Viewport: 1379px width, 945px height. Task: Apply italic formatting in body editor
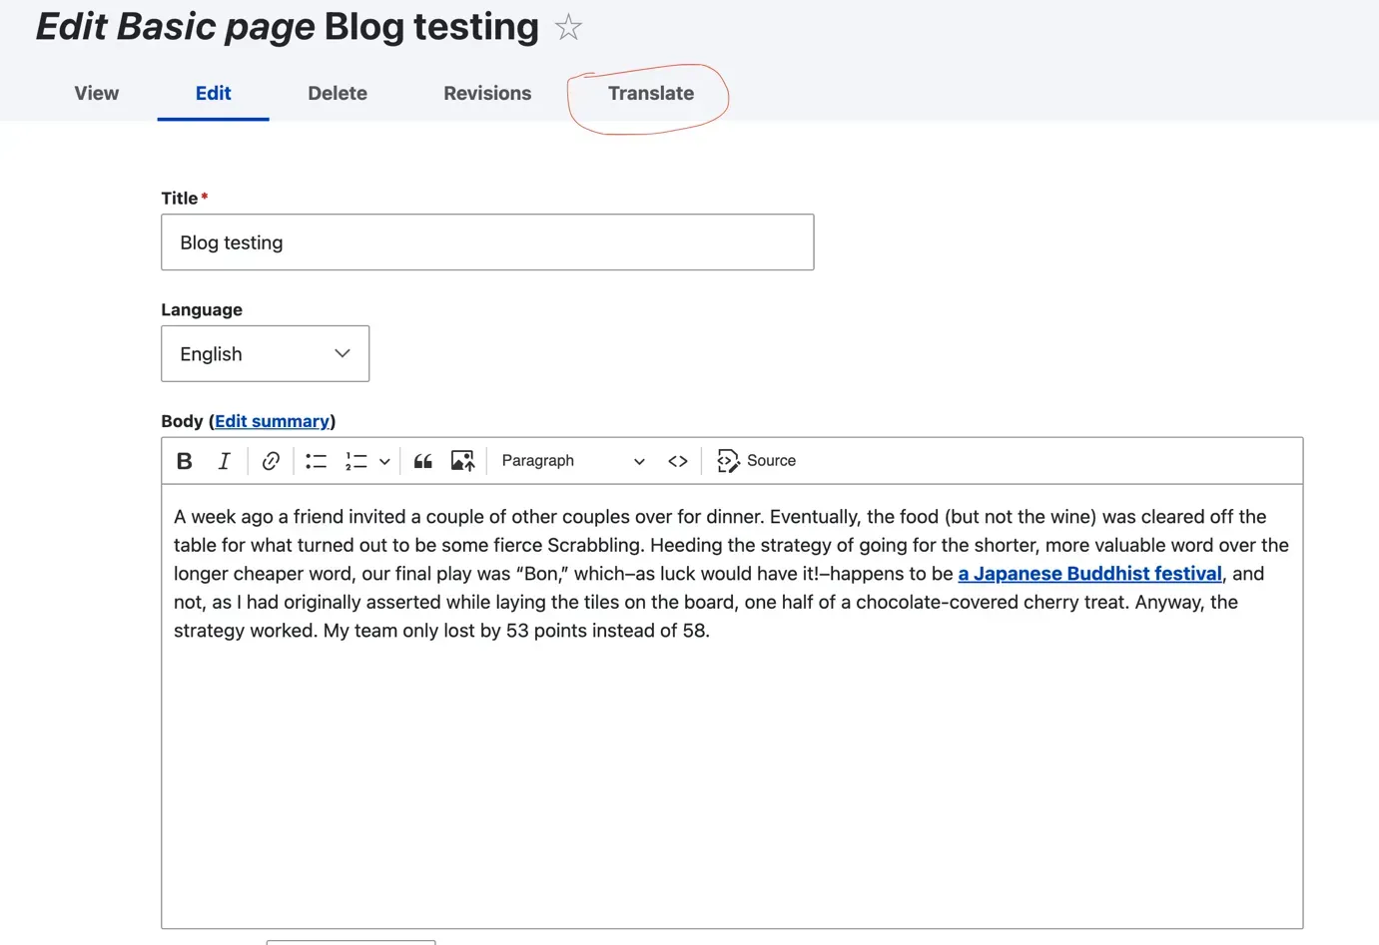[224, 461]
